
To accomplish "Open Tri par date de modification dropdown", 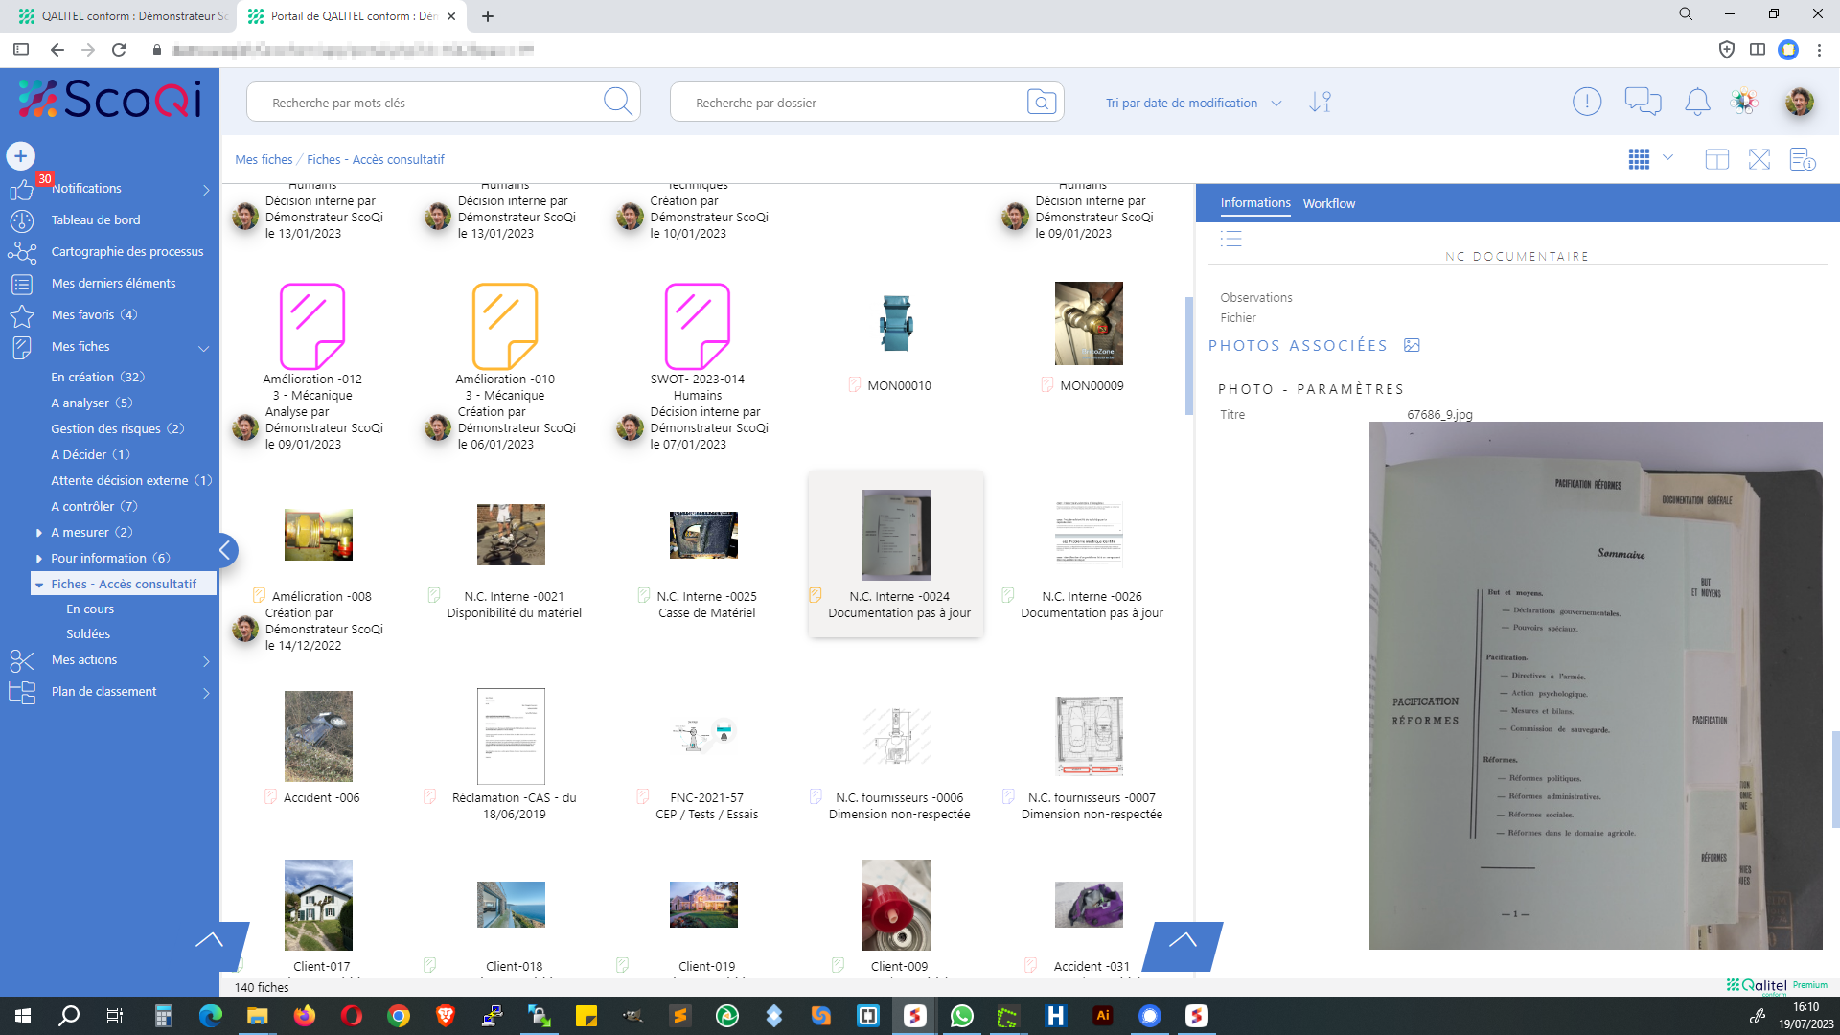I will point(1193,103).
